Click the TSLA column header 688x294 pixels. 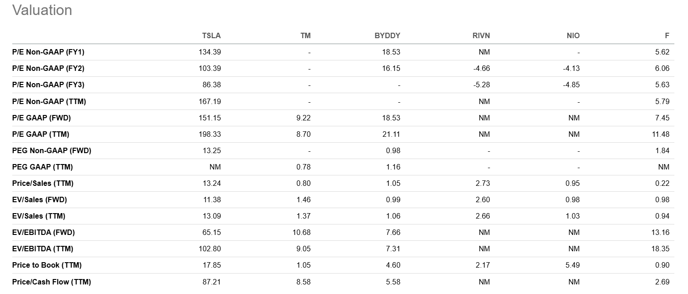coord(211,35)
